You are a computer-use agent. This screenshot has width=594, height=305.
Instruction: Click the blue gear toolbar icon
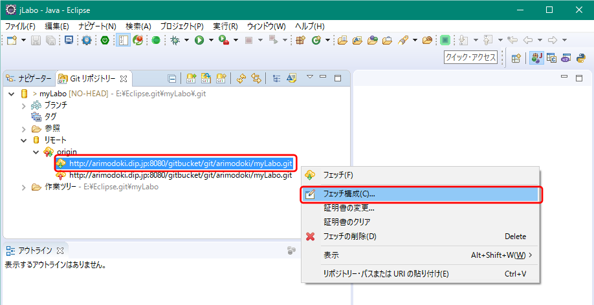coord(87,40)
